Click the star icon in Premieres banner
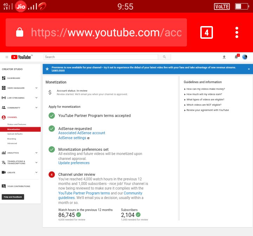This screenshot has height=236, width=253. 47,69
